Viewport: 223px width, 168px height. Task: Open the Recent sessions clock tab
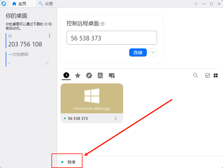pos(66,75)
